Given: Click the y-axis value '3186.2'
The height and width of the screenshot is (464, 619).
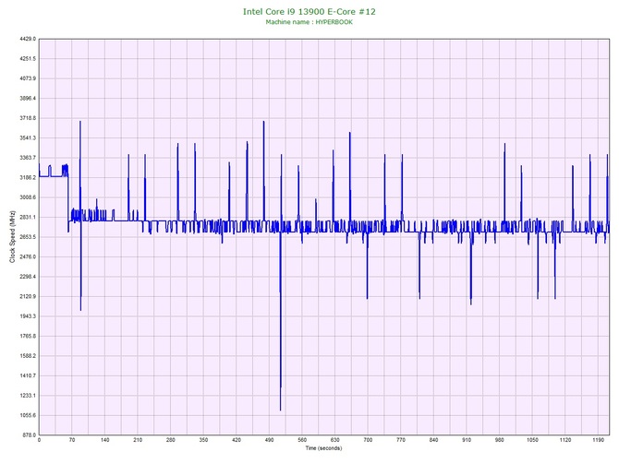Looking at the screenshot, I should pos(28,177).
